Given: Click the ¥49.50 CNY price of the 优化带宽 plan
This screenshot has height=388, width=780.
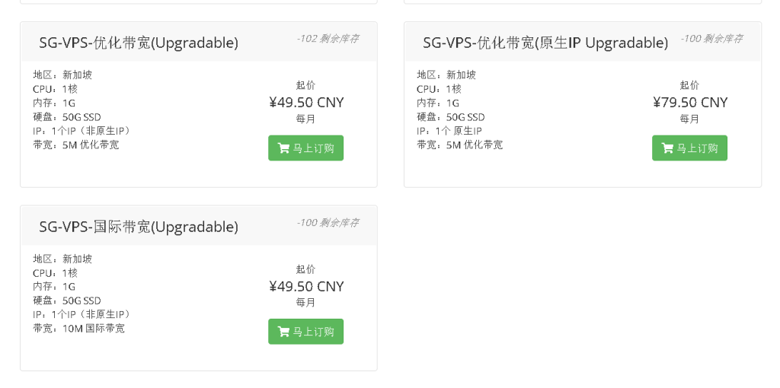Looking at the screenshot, I should [306, 103].
